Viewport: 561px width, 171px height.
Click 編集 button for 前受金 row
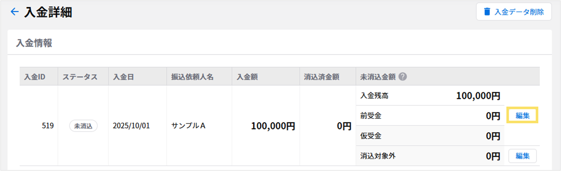tap(522, 116)
